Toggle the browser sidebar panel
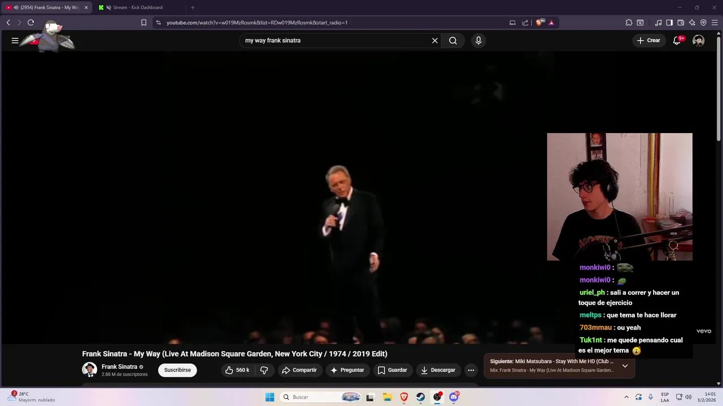The height and width of the screenshot is (406, 723). coord(669,23)
